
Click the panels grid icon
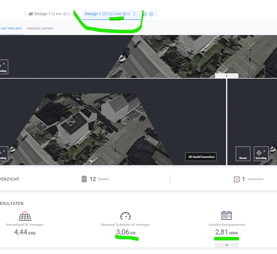click(x=84, y=179)
